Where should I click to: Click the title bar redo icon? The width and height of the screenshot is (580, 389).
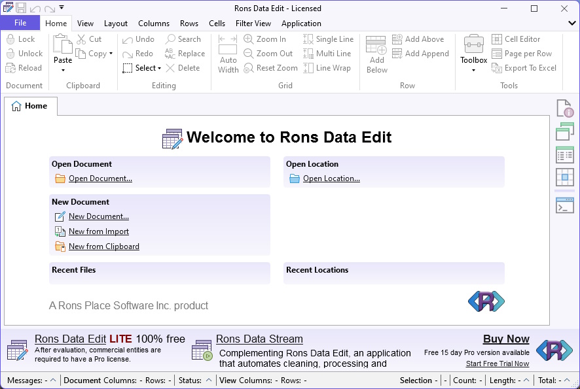tap(50, 8)
